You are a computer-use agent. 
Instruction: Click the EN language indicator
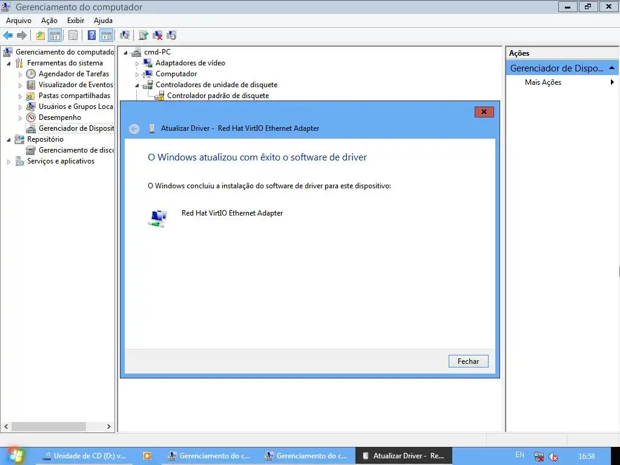coord(519,455)
